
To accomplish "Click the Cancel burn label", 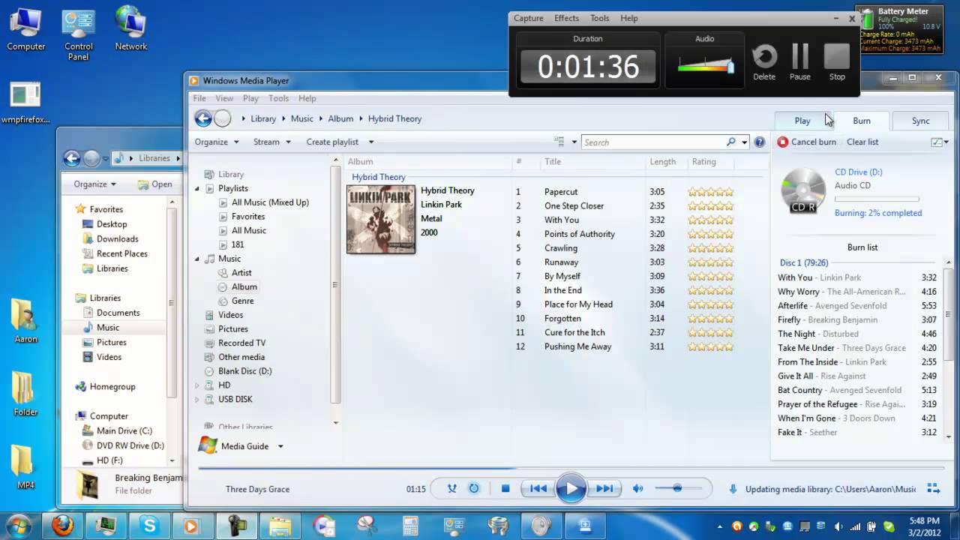I will pyautogui.click(x=814, y=142).
